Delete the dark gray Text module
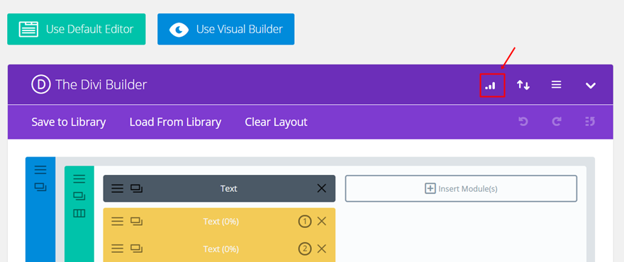 point(321,188)
